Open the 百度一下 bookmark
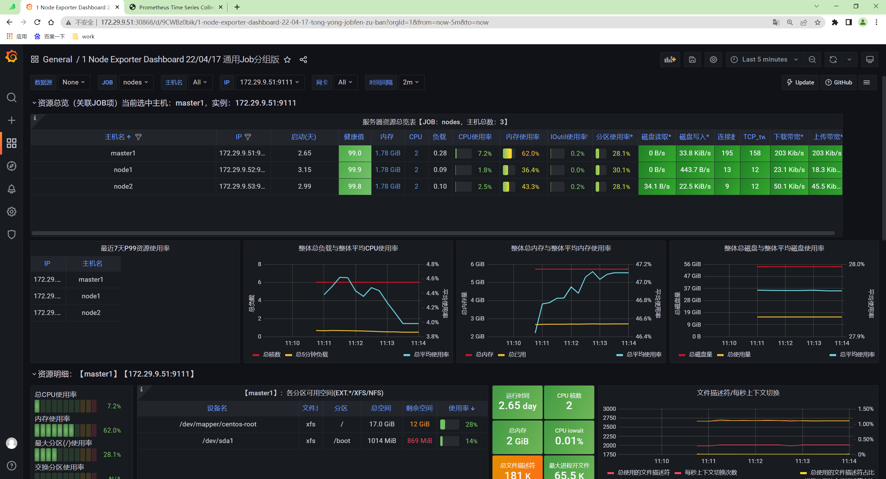886x479 pixels. coord(50,37)
